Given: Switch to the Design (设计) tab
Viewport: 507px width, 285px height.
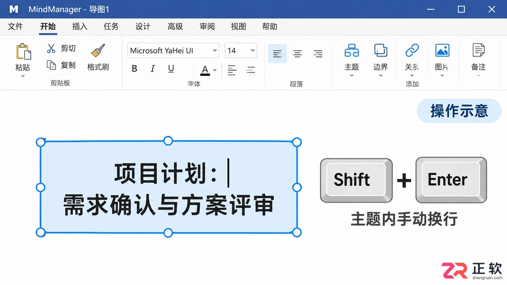Looking at the screenshot, I should coord(143,26).
